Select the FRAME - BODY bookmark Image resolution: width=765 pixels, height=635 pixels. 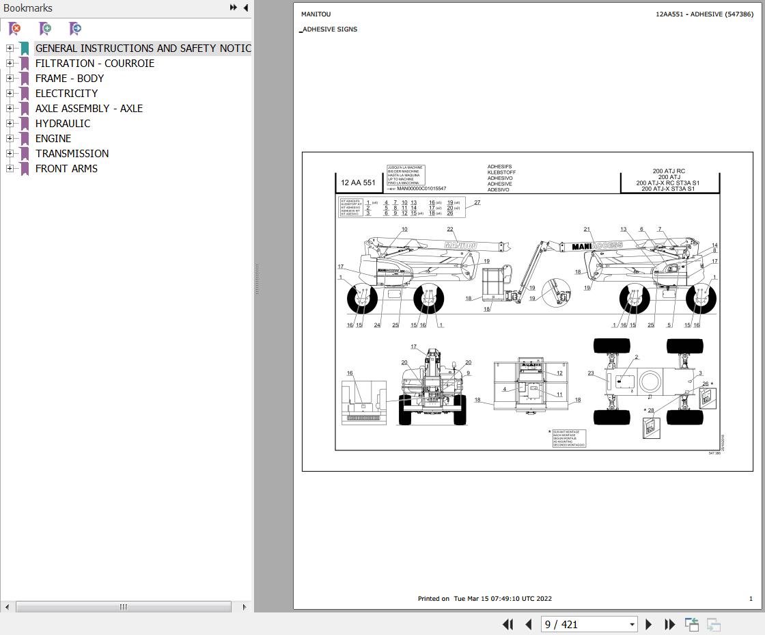click(69, 78)
